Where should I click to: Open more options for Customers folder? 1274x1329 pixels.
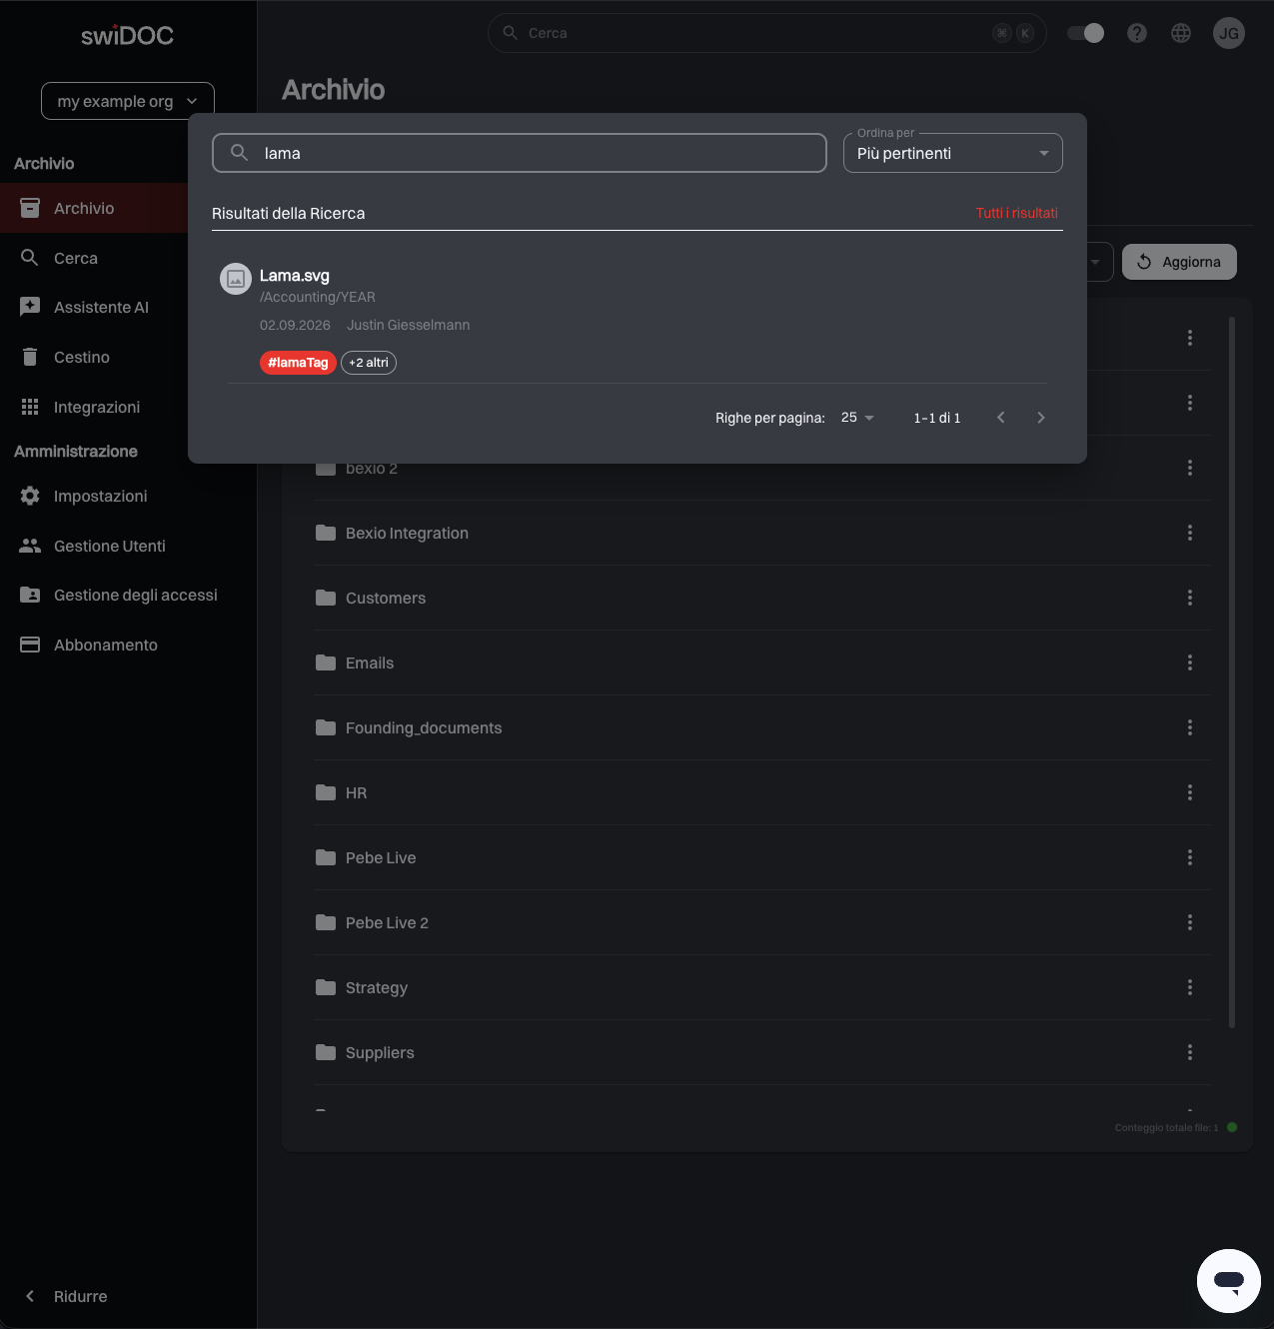point(1190,598)
